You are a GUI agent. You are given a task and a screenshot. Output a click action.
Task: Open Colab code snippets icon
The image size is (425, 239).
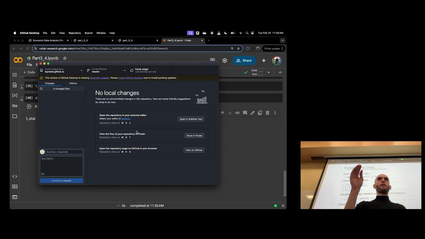tap(15, 176)
